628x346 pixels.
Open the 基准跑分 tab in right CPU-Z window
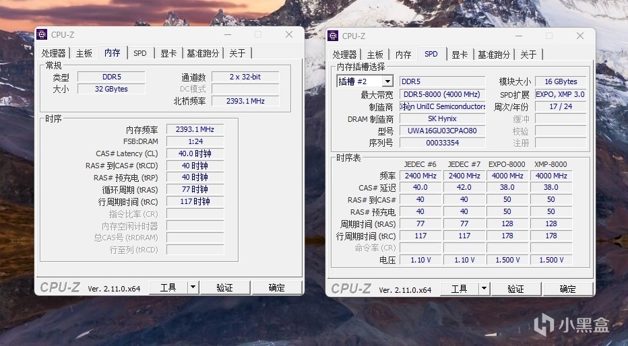coord(494,55)
